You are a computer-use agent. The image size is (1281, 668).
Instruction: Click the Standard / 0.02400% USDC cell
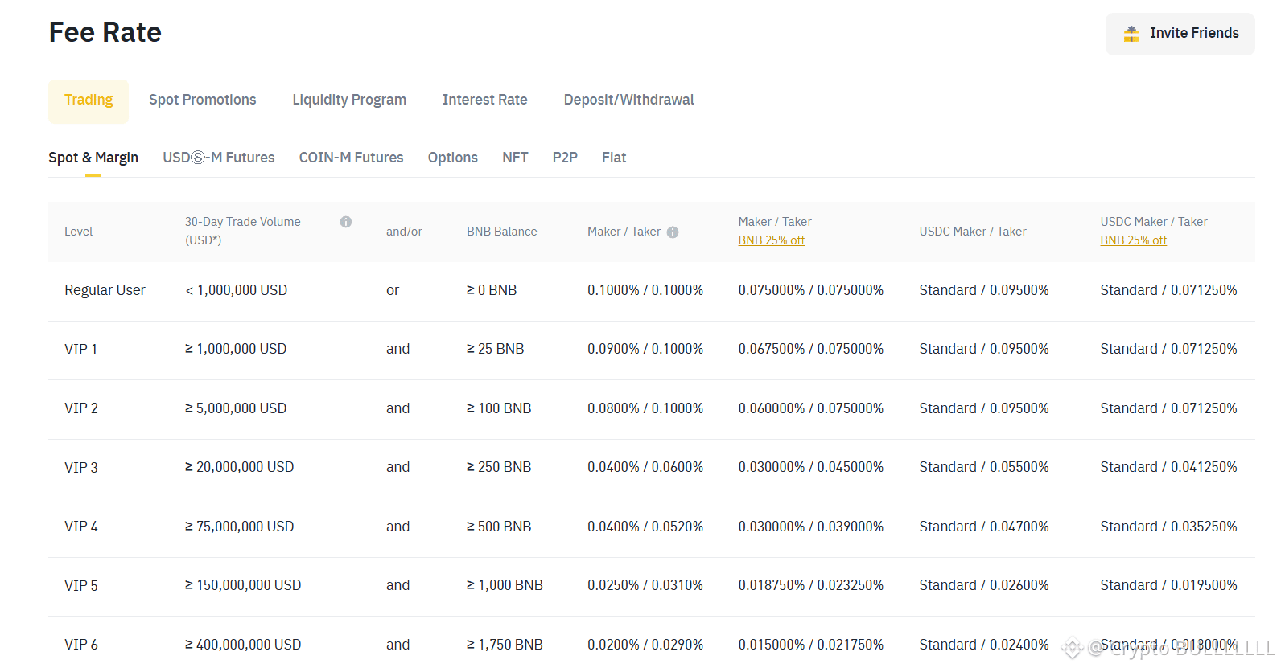point(984,645)
